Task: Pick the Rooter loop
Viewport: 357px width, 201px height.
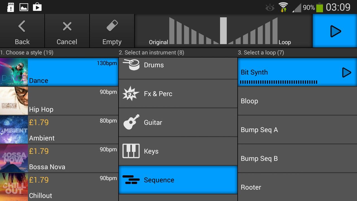Action: [x=297, y=187]
